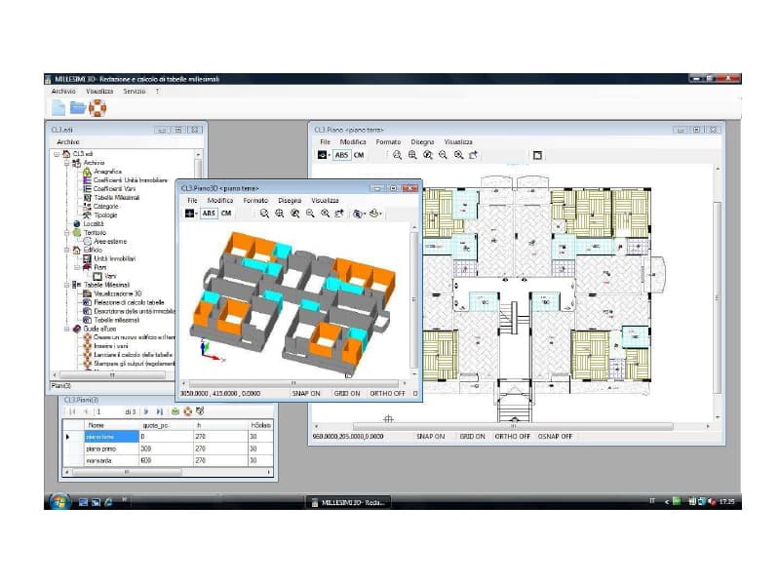Click second zoom icon in Piano3D toolbar
Screen dimensions: 780x585
click(x=280, y=214)
